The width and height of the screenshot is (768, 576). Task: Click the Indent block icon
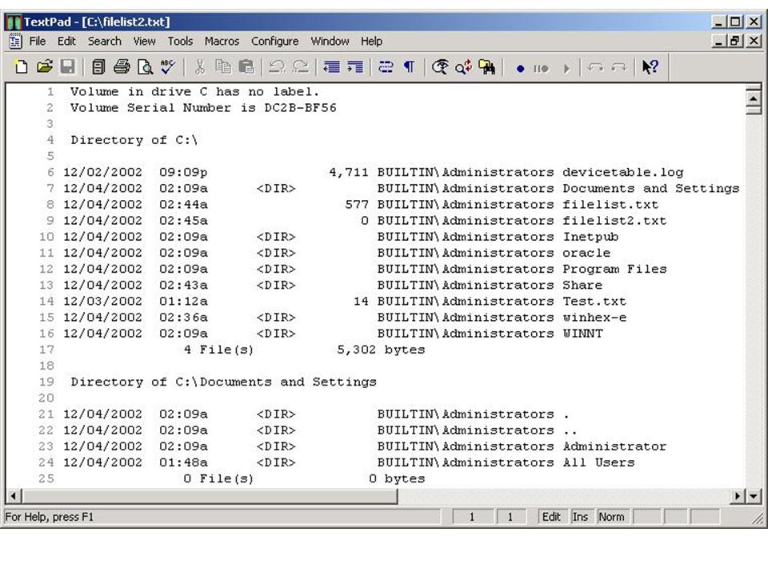355,66
